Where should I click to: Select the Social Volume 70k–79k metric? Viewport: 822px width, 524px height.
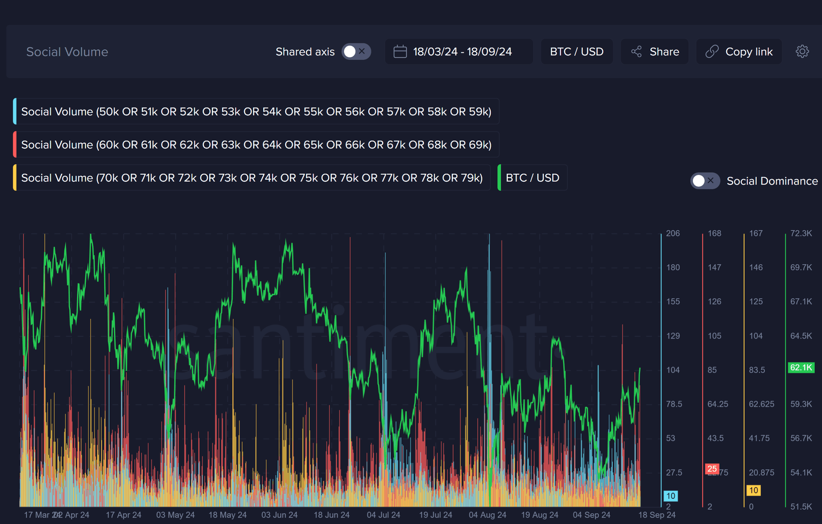coord(252,178)
